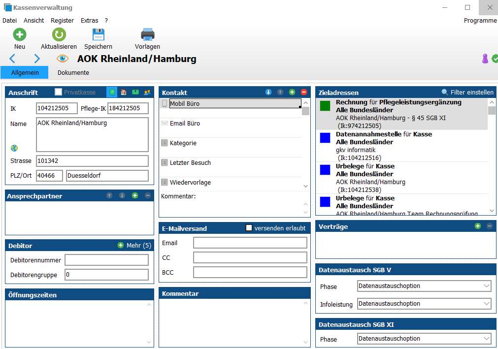Click the magnifier icon beside Filter einstellen
Screen dimensions: 498x349
445,92
